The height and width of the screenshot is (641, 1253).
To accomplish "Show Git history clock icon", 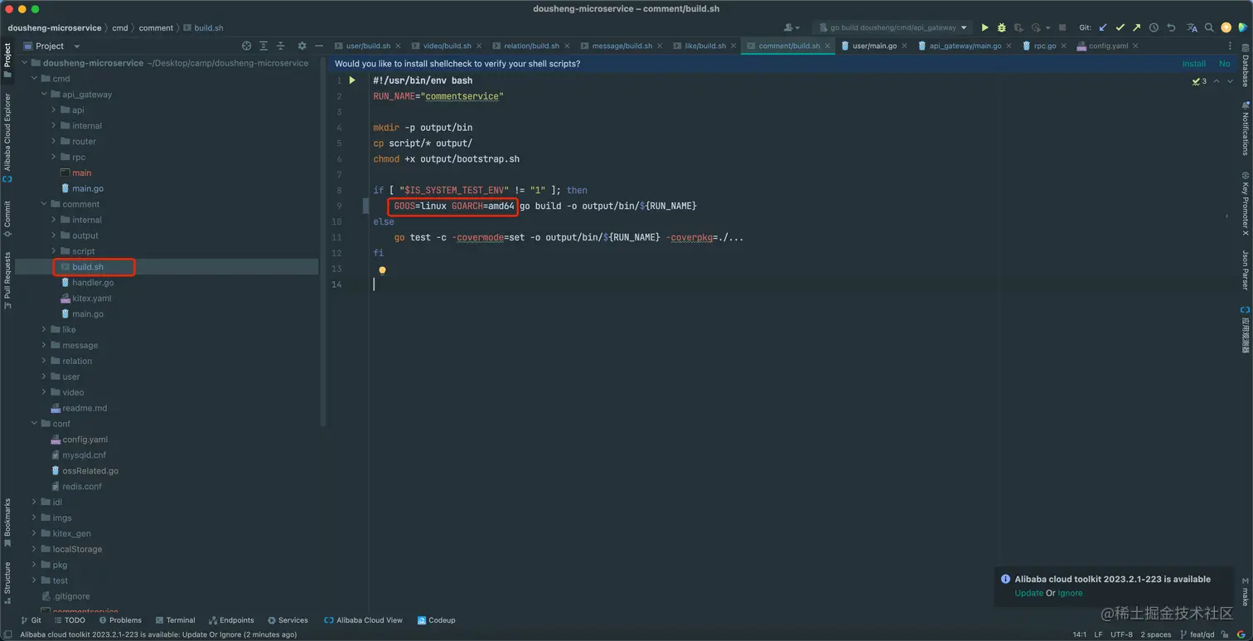I will click(x=1154, y=27).
